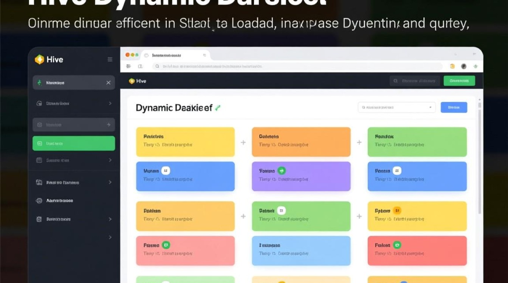Viewport: 508px width, 283px height.
Task: Click the plus icon on the gray highlighted sidebar item
Action: (x=109, y=125)
